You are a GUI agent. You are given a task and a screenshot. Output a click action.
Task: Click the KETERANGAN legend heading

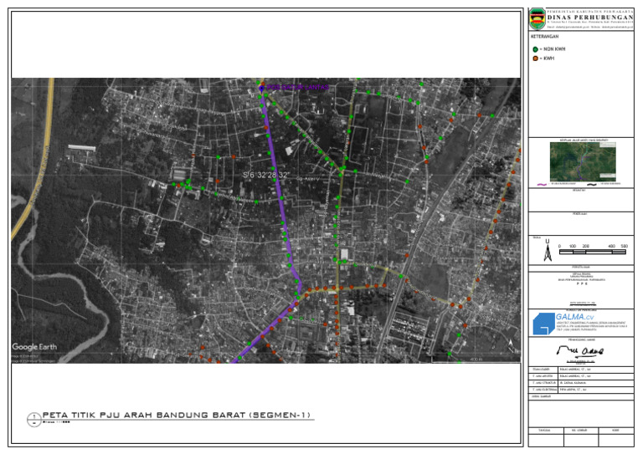tap(545, 37)
